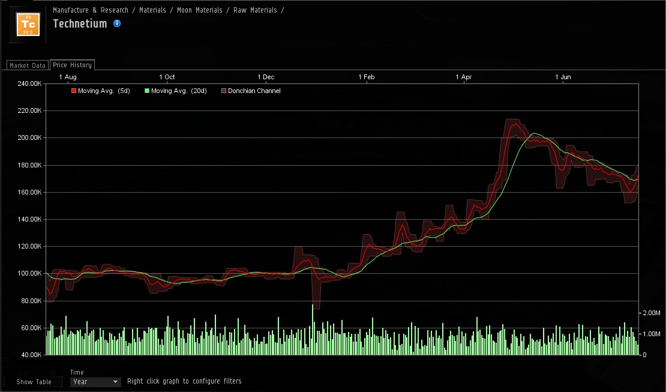Image resolution: width=666 pixels, height=392 pixels.
Task: Click the 200.00K price axis label
Action: 30,137
